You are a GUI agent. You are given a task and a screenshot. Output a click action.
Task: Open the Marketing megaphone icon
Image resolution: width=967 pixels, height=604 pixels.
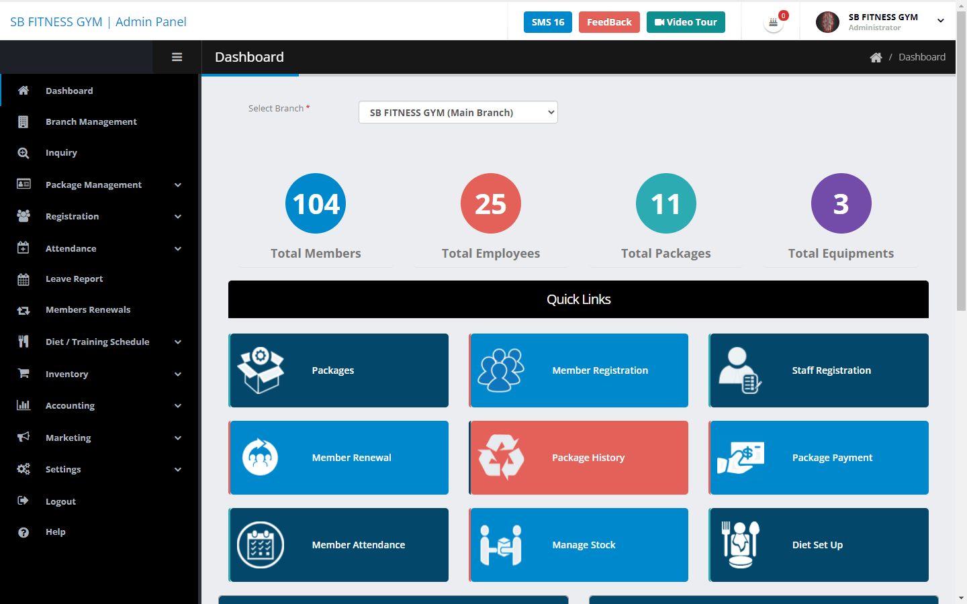point(24,438)
